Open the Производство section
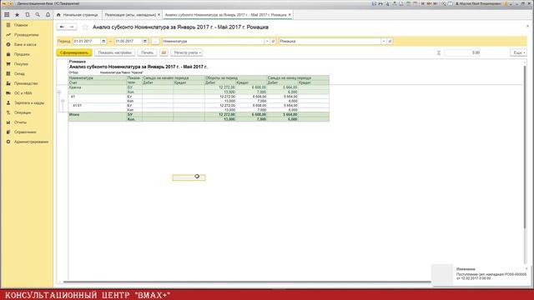 (26, 83)
